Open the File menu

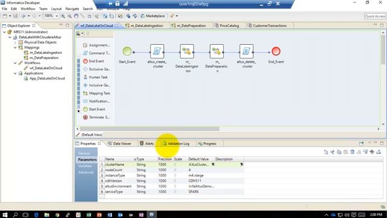coord(4,8)
